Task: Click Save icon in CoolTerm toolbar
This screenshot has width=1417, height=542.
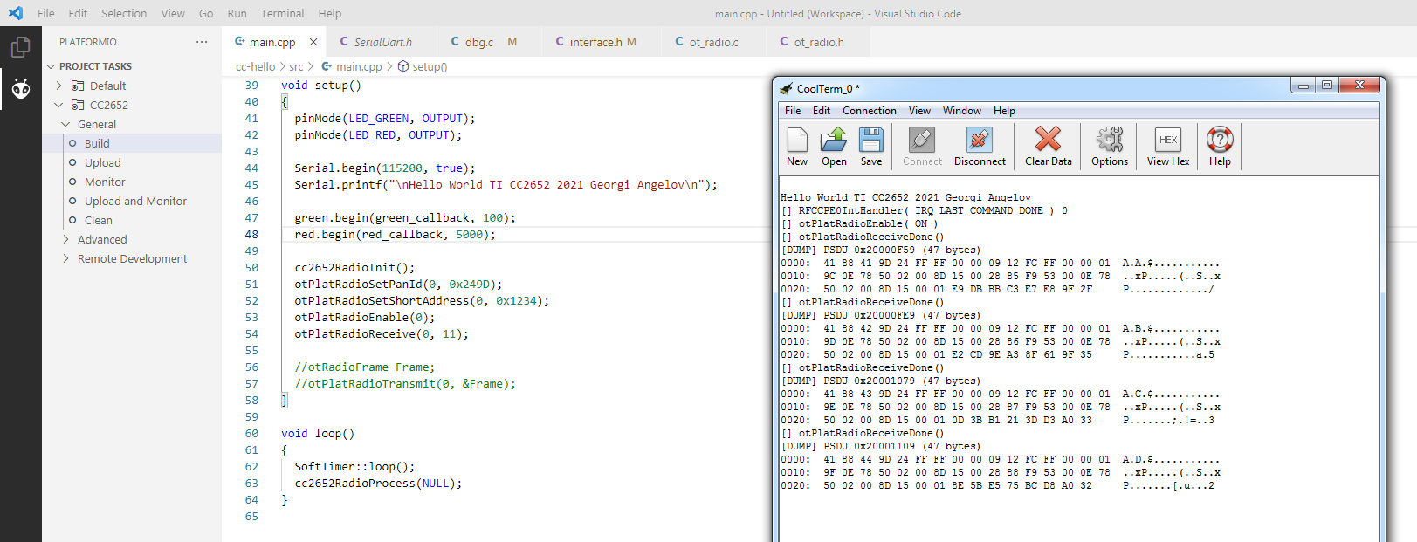Action: [871, 146]
